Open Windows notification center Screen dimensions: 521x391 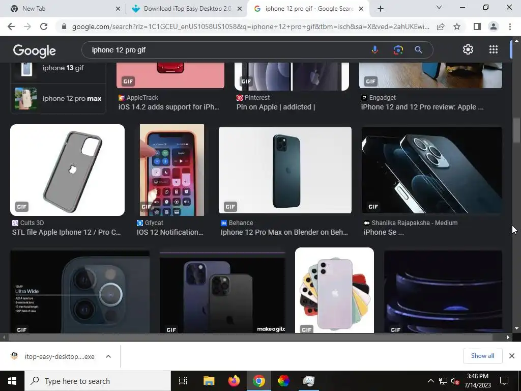504,381
